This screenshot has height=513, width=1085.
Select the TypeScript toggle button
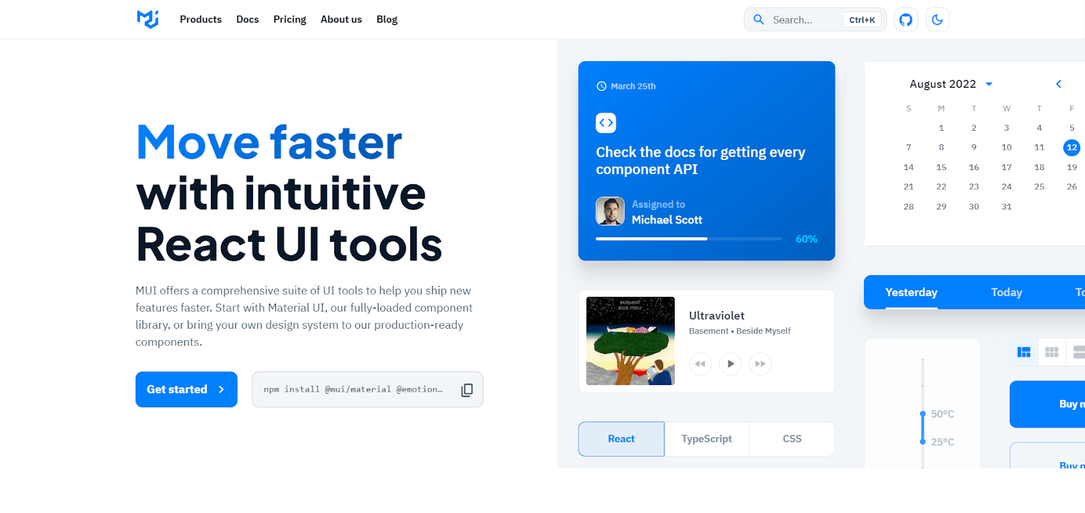[707, 439]
